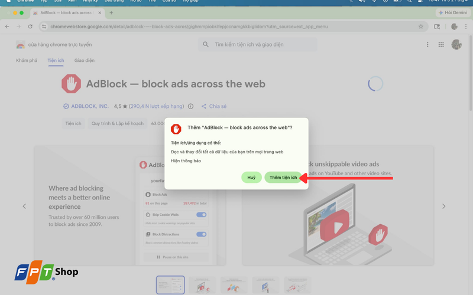Open the Google account avatar on store page
This screenshot has width=473, height=295.
tap(456, 45)
